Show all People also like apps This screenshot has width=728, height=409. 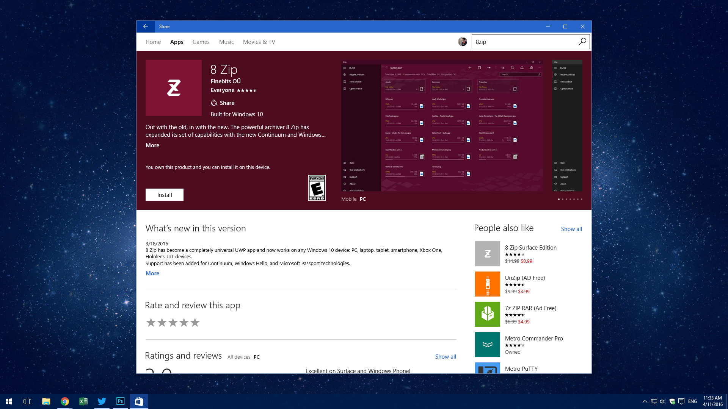[x=571, y=229]
